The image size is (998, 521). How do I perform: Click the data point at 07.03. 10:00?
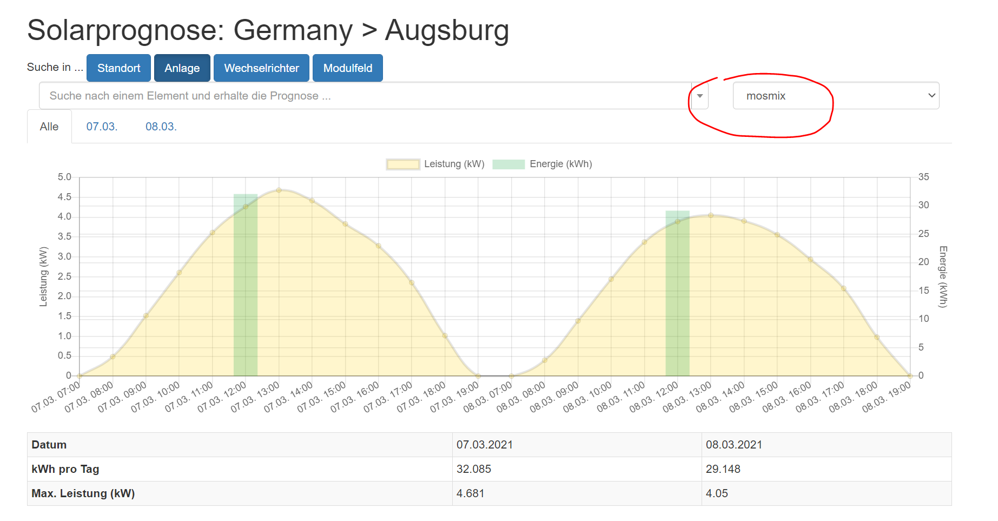179,273
